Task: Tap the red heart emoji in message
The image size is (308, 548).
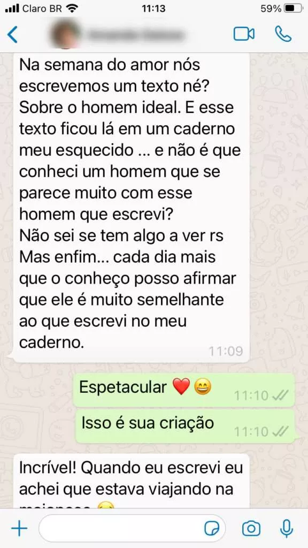Action: point(182,387)
